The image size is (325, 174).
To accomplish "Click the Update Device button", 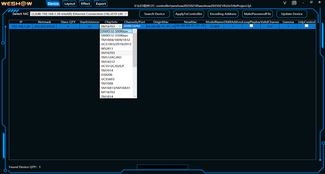I will (x=292, y=14).
